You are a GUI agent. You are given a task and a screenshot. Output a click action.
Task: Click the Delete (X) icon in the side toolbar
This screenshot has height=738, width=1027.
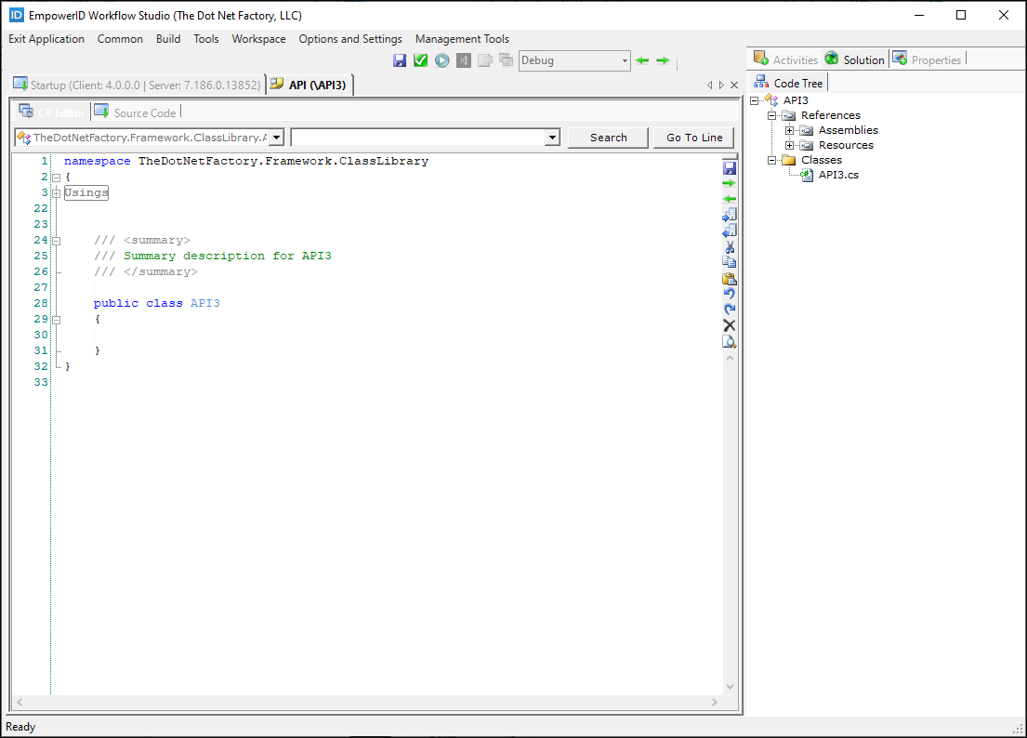pos(729,324)
